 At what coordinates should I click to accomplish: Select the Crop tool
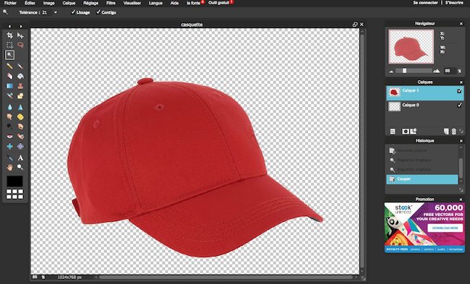tap(10, 35)
